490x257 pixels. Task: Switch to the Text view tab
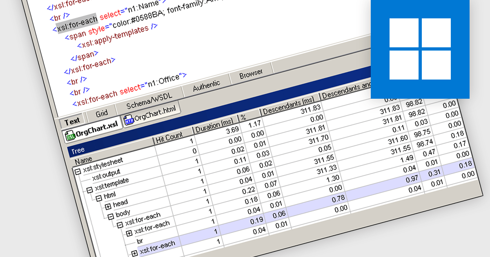[72, 121]
